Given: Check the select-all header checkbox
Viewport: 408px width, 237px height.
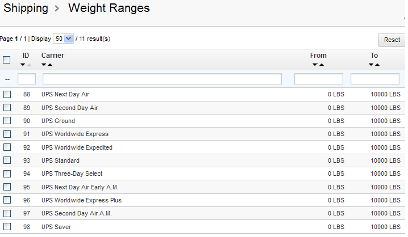Looking at the screenshot, I should pos(7,60).
